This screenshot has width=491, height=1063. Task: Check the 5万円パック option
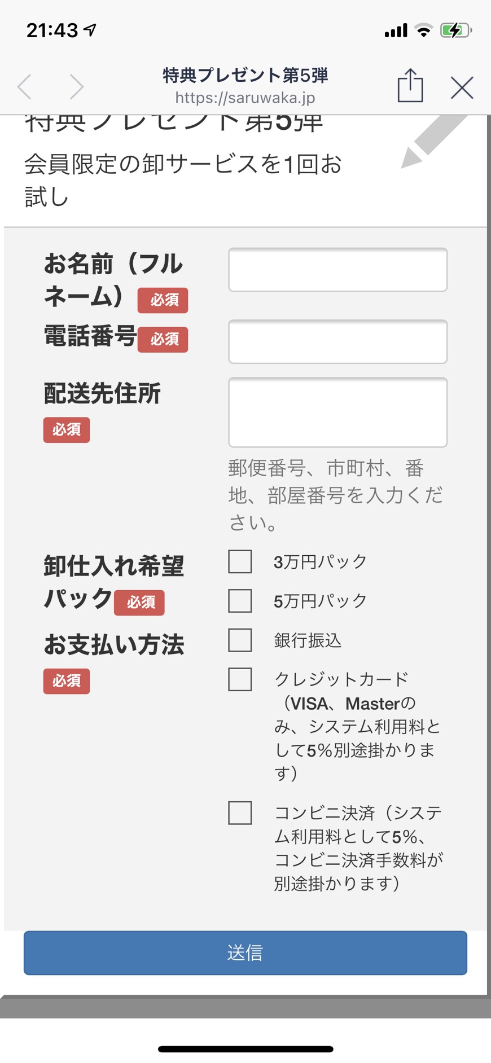click(x=240, y=601)
